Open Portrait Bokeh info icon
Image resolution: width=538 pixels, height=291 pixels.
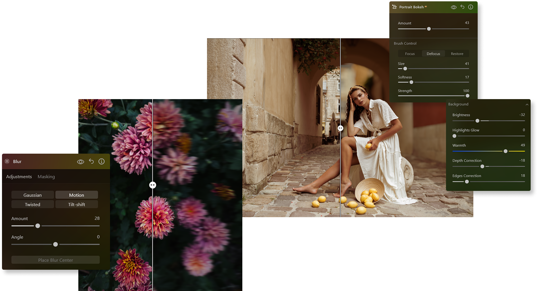point(471,7)
